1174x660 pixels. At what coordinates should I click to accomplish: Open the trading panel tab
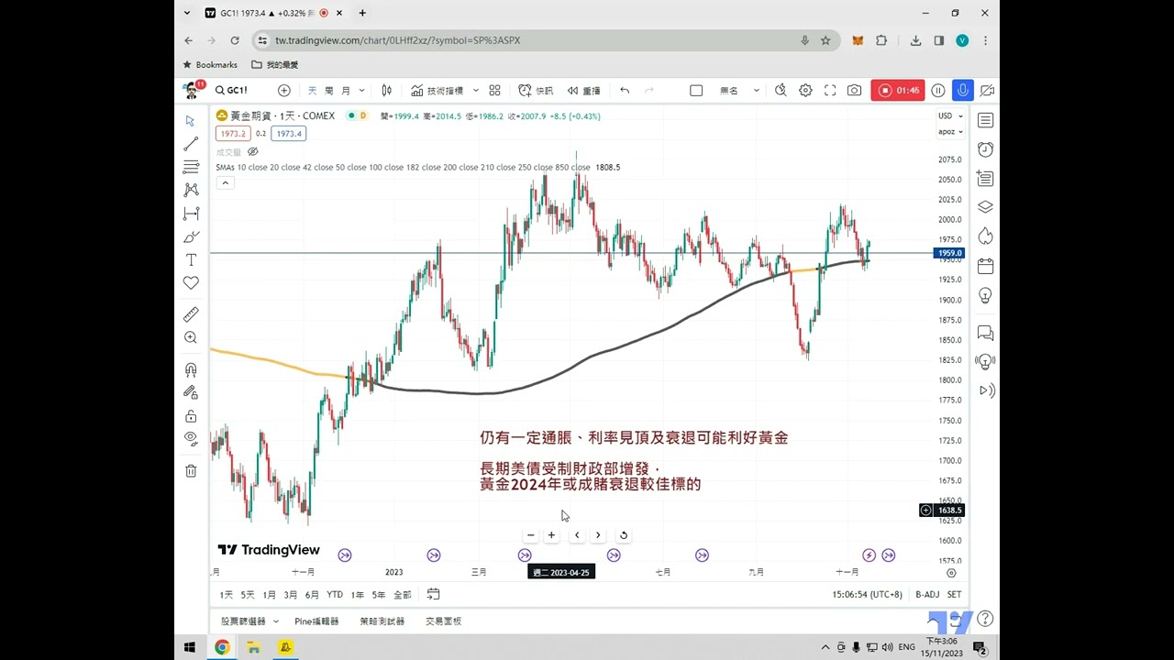point(443,621)
